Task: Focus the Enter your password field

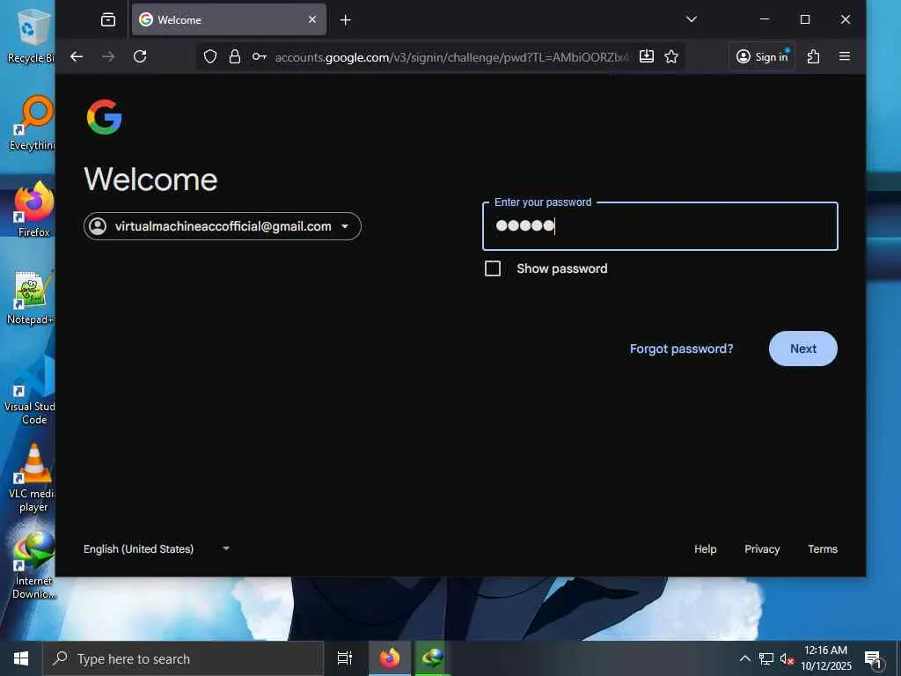Action: pyautogui.click(x=660, y=226)
